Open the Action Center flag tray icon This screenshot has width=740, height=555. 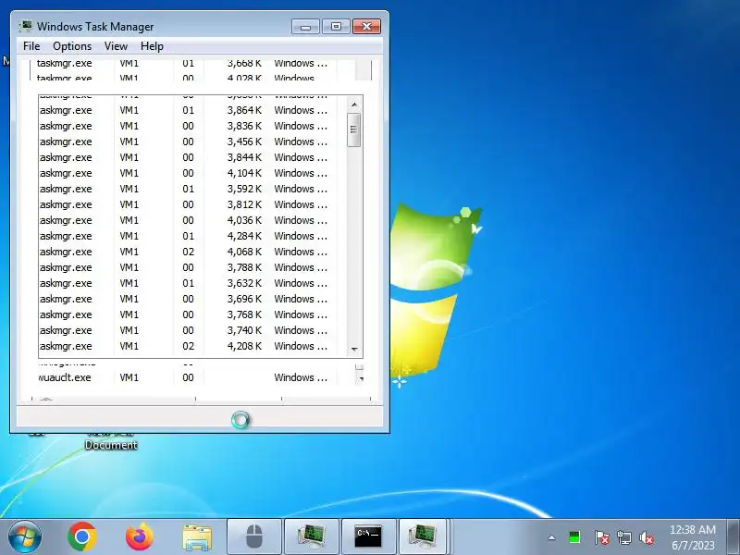click(601, 537)
